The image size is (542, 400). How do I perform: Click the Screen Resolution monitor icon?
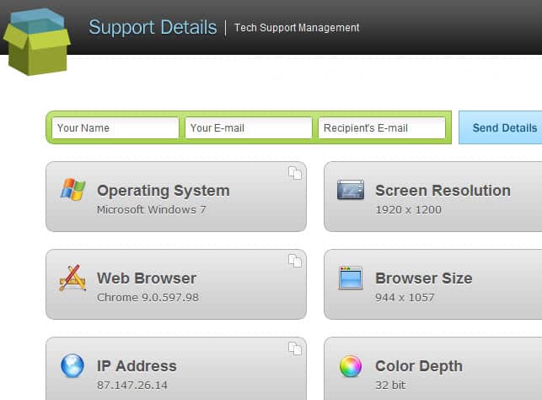351,190
